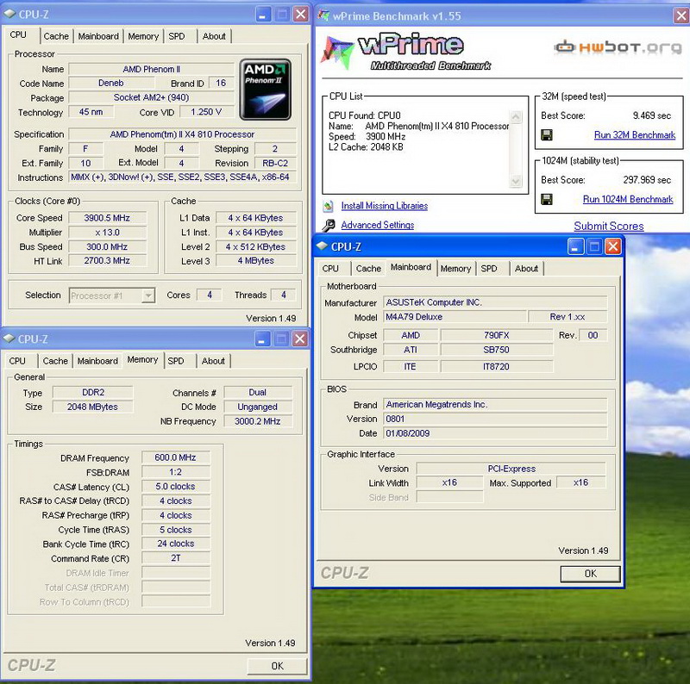Click the Specification Phenom II X4 810 field
This screenshot has width=690, height=684.
pyautogui.click(x=182, y=134)
